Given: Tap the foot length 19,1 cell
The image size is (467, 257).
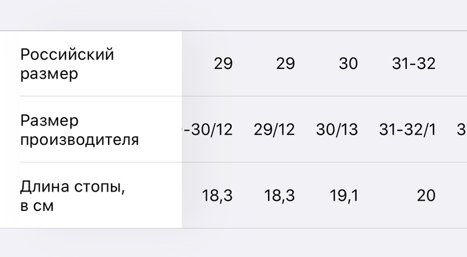Looking at the screenshot, I should 343,196.
